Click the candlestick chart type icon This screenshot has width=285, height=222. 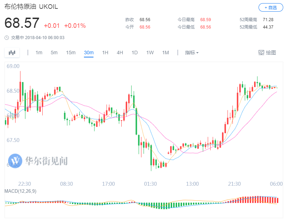(x=12, y=53)
